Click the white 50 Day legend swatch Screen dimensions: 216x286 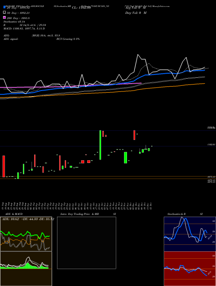click(x=4, y=12)
